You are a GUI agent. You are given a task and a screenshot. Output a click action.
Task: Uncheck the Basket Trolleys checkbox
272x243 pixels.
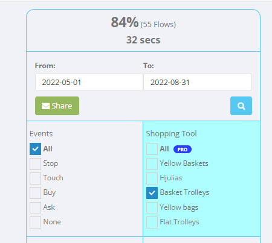tap(152, 193)
